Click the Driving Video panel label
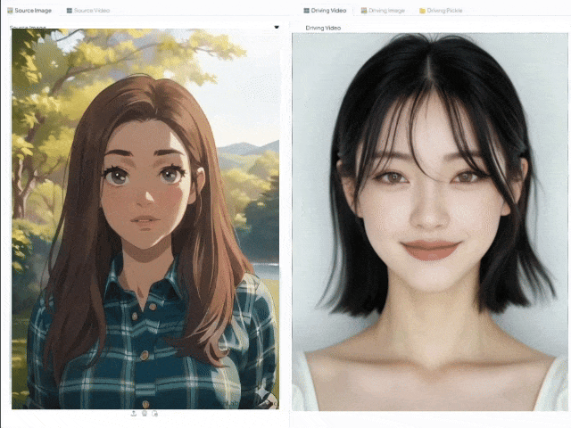571x428 pixels. point(323,28)
